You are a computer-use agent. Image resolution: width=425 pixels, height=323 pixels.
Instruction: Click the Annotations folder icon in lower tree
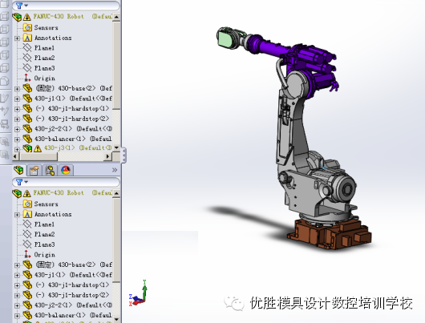27,214
